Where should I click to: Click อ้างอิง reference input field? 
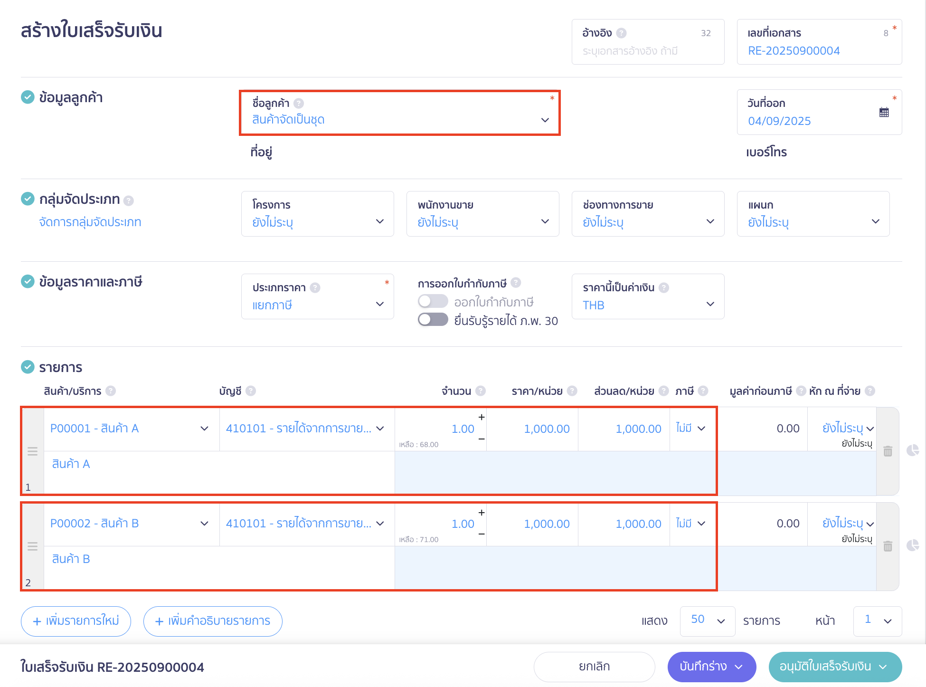coord(648,42)
